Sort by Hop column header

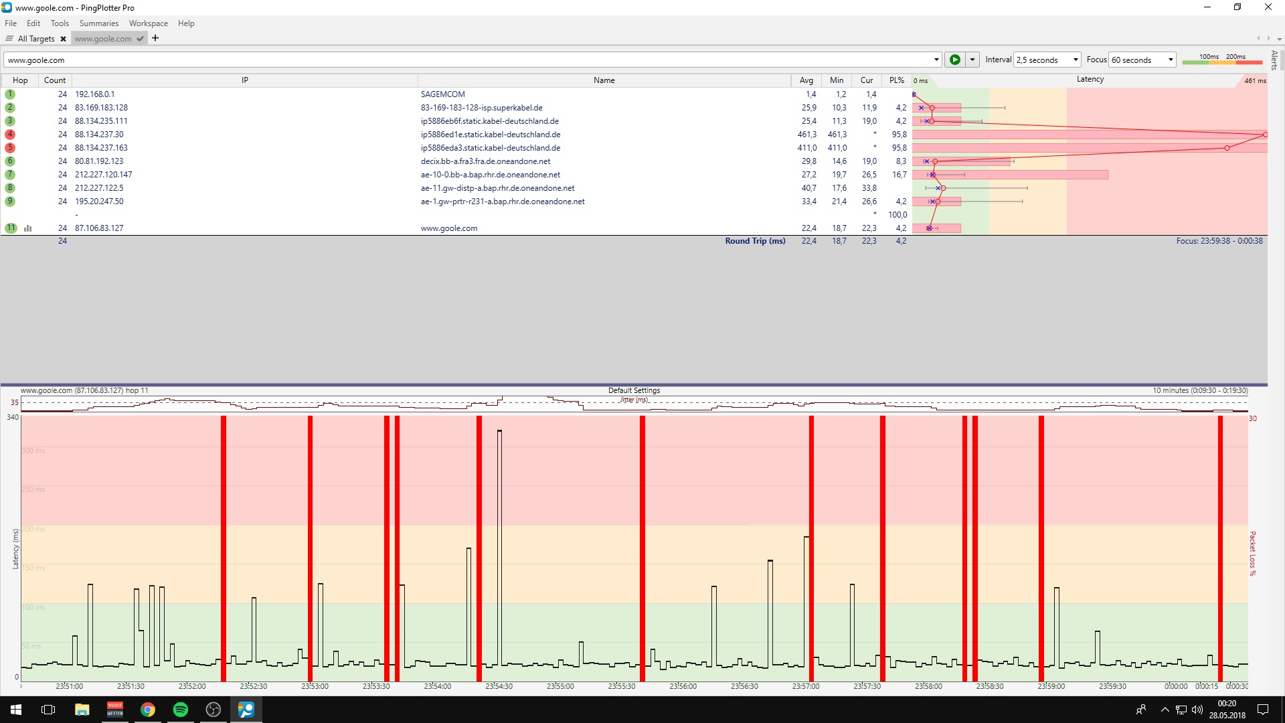click(20, 80)
